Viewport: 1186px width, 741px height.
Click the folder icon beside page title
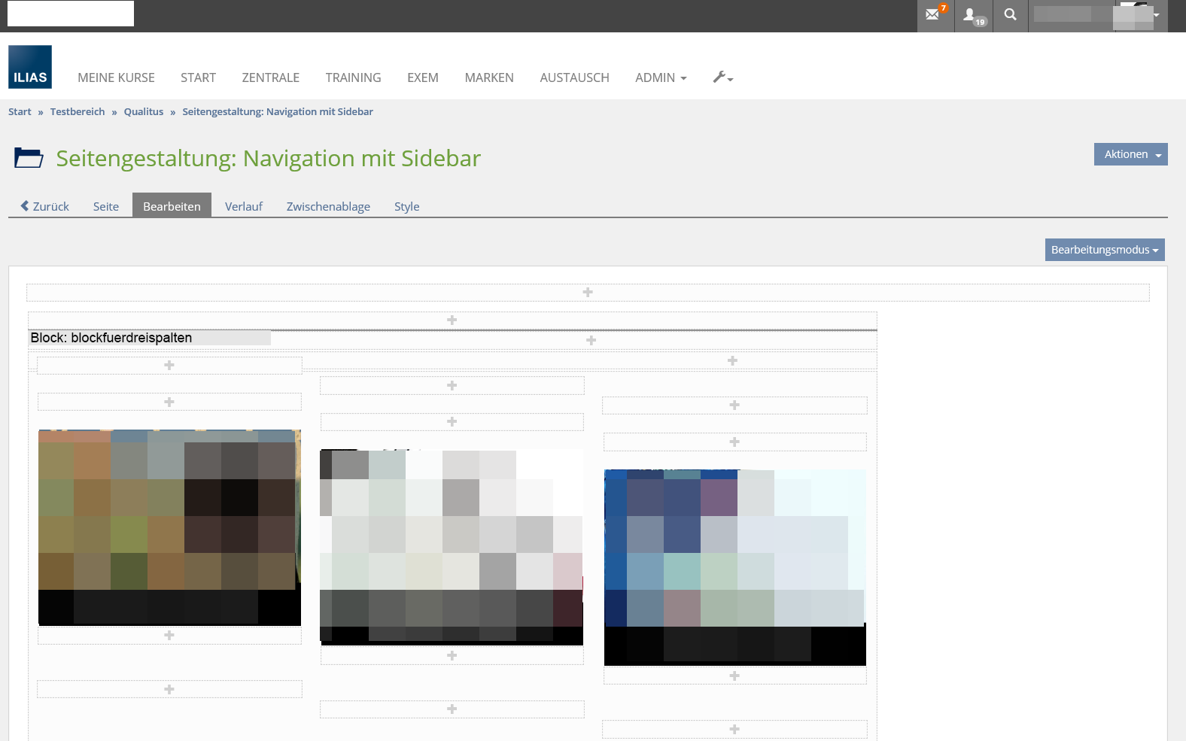point(29,158)
